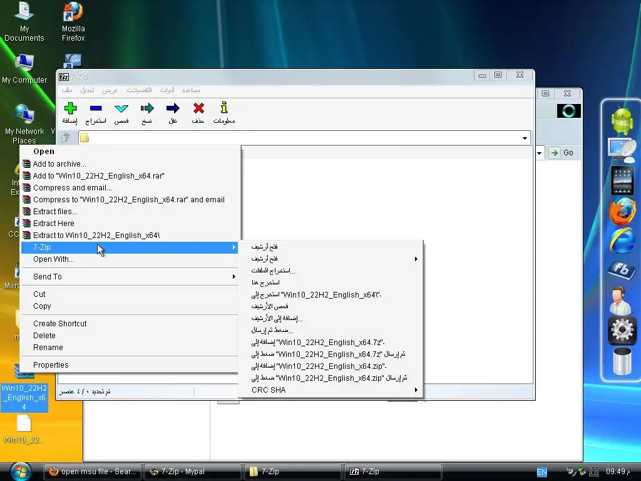This screenshot has width=641, height=481.
Task: Click the blue minus Extract toolbar icon
Action: (96, 108)
